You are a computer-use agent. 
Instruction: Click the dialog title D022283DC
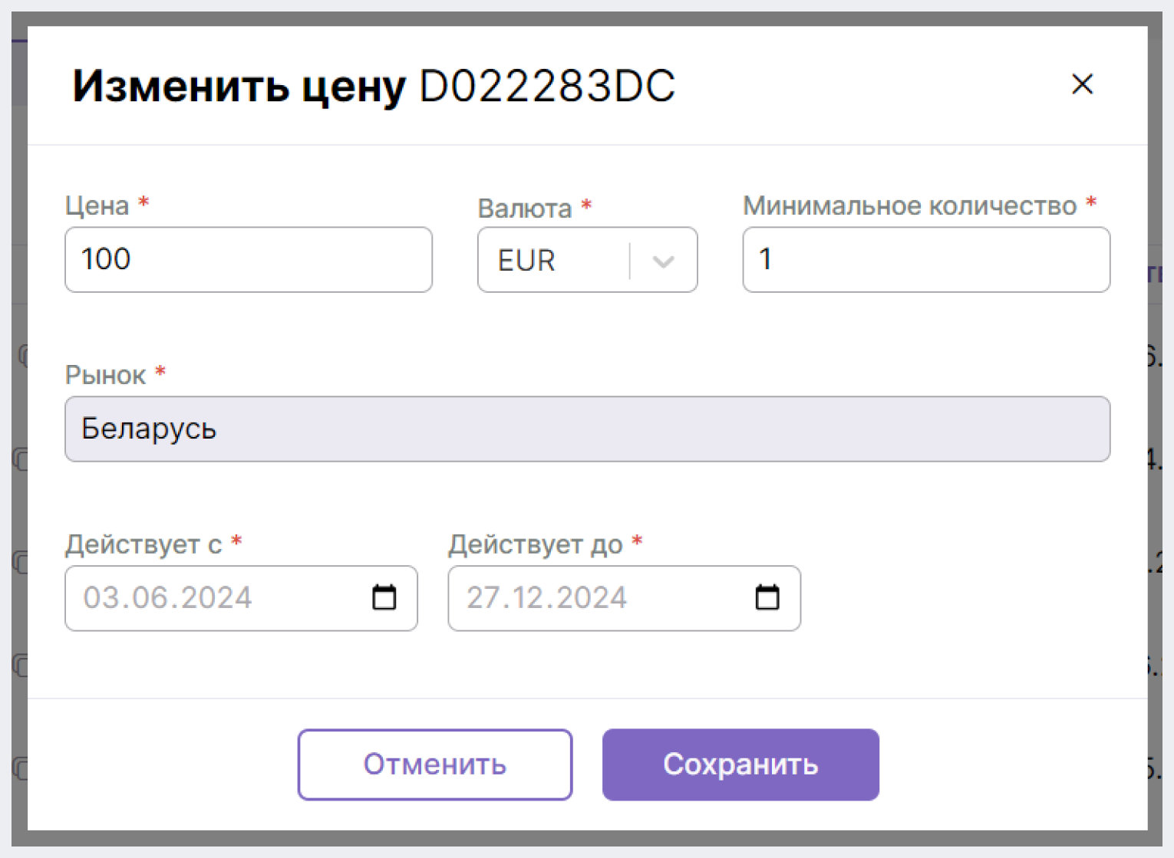547,86
